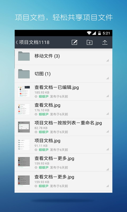The image size is (127, 212).
Task: Open thumbnail of 查看文档.jpg
Action: click(24, 109)
